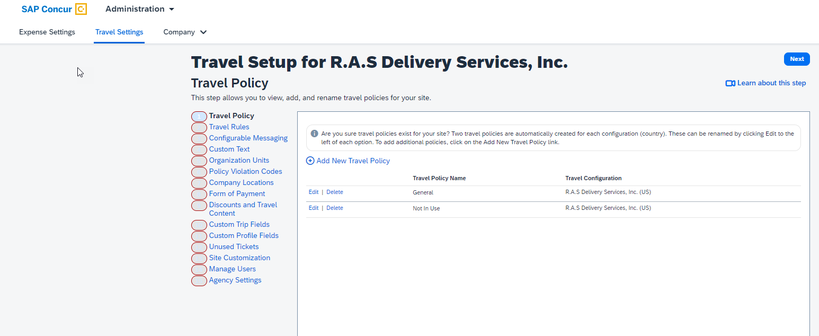This screenshot has width=819, height=336.
Task: Click the SAP Concur logo icon
Action: coord(81,9)
